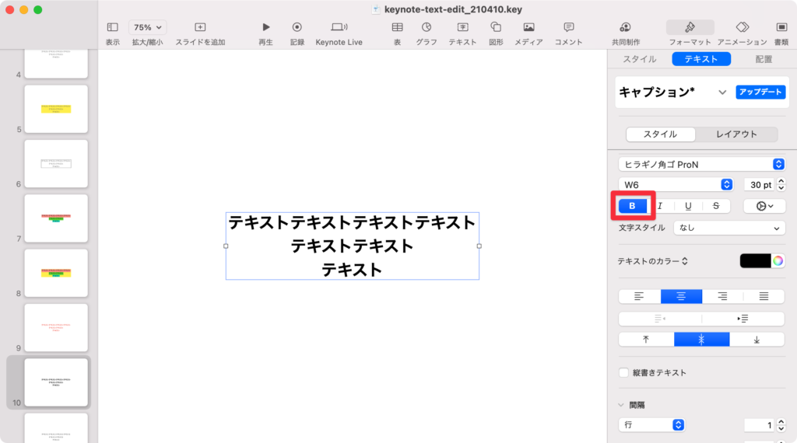Image resolution: width=797 pixels, height=443 pixels.
Task: Click the Play slideshow icon
Action: pyautogui.click(x=265, y=27)
